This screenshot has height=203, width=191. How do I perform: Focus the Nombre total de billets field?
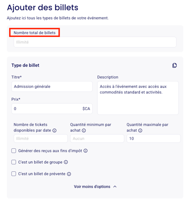pyautogui.click(x=95, y=42)
